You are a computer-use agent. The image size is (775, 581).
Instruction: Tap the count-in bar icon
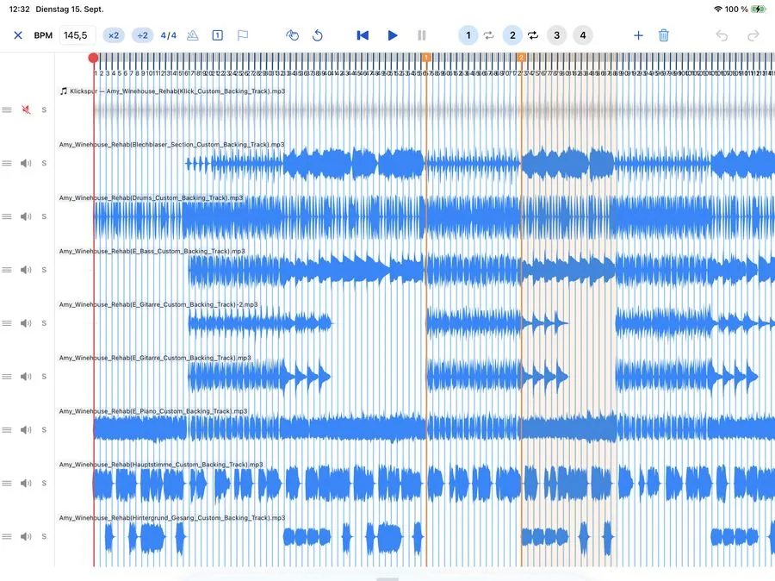[218, 35]
